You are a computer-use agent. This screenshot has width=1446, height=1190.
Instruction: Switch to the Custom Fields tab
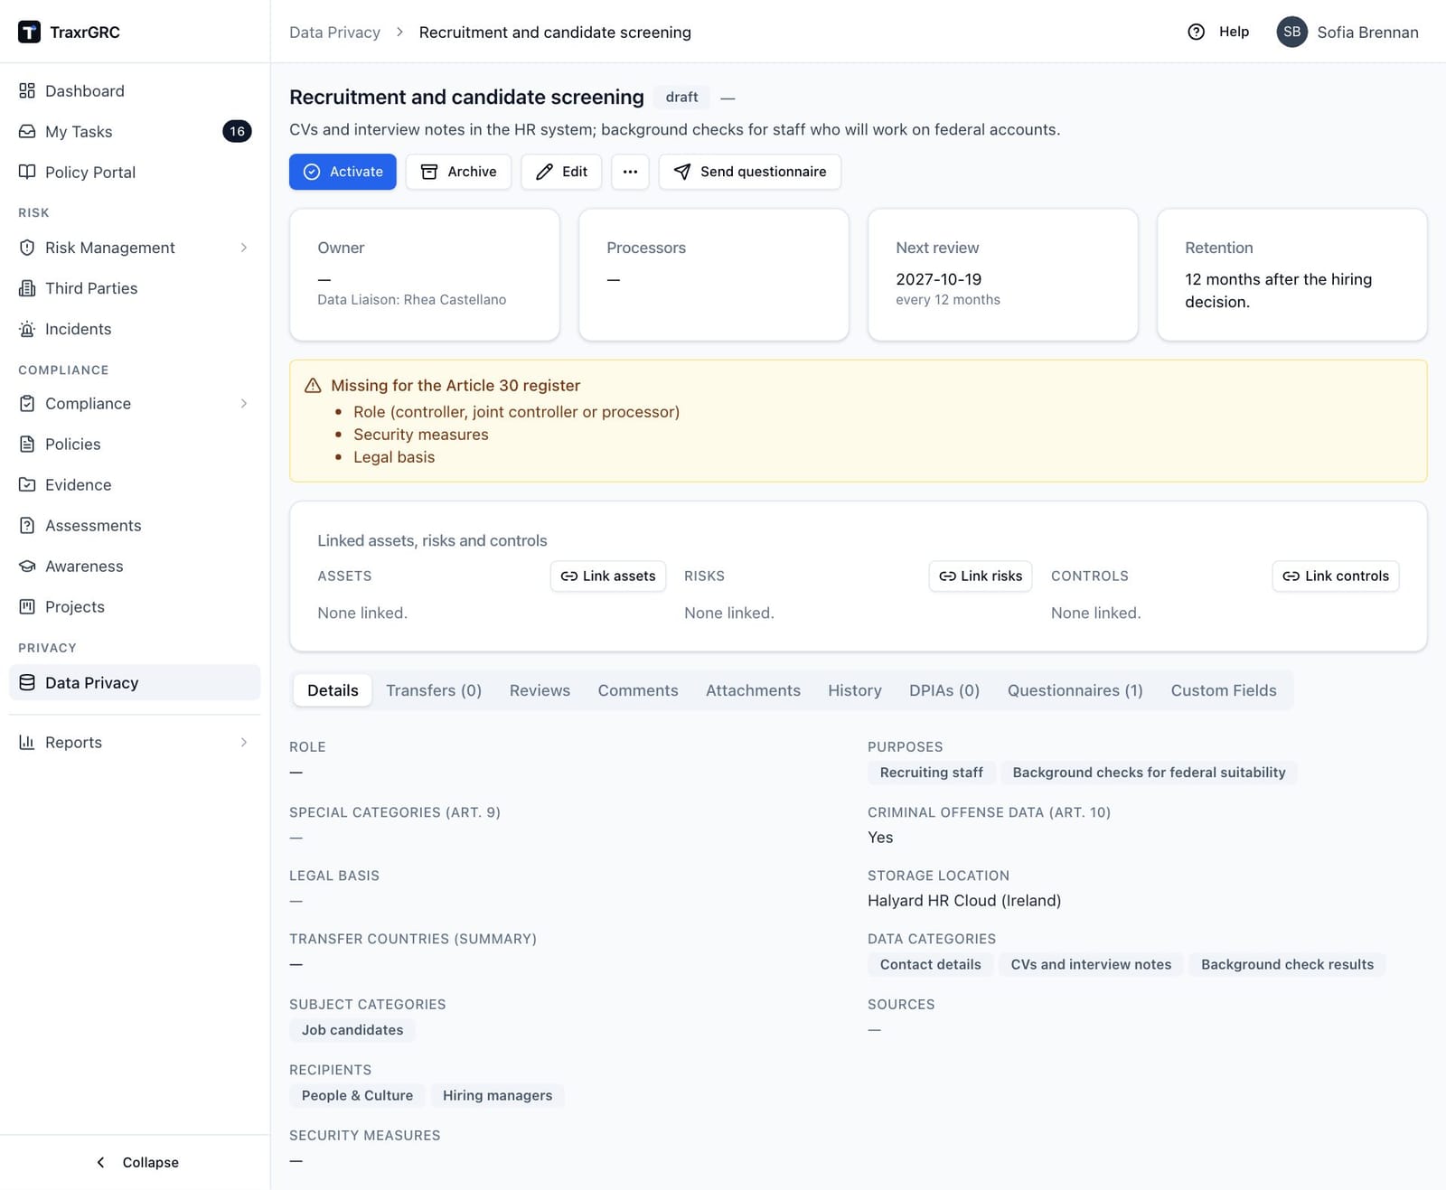(x=1224, y=690)
